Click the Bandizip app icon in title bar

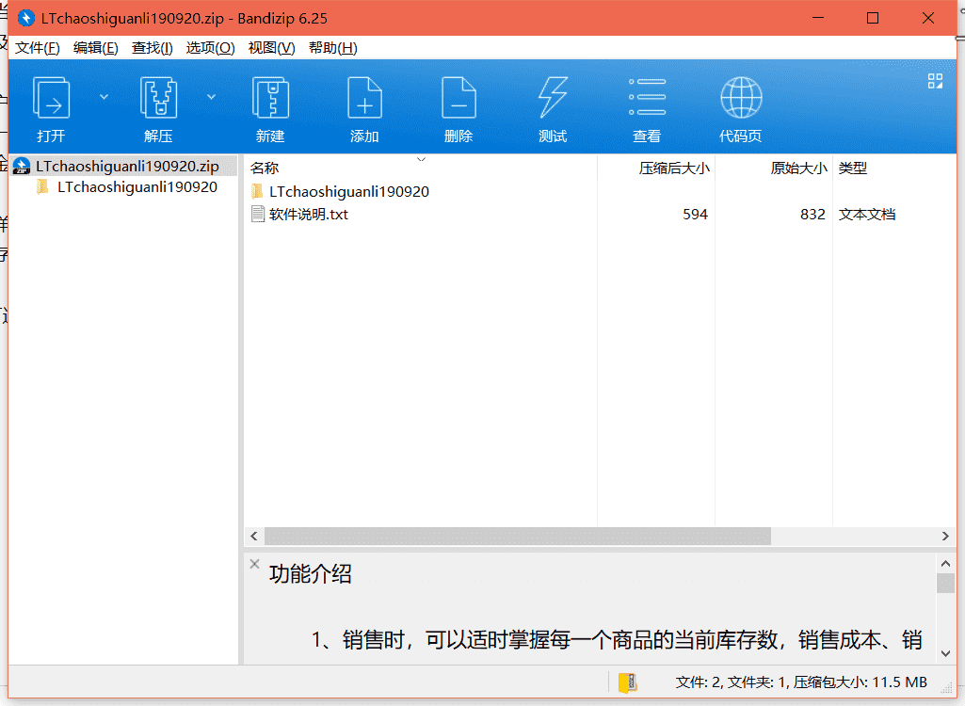point(25,18)
